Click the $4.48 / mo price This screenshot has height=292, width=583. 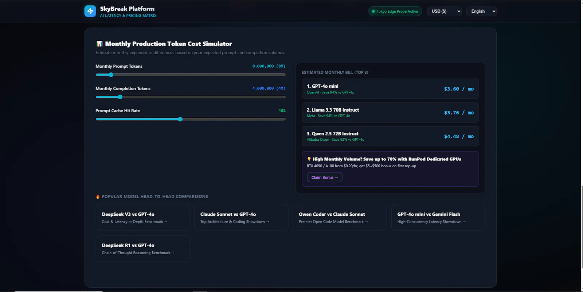459,136
